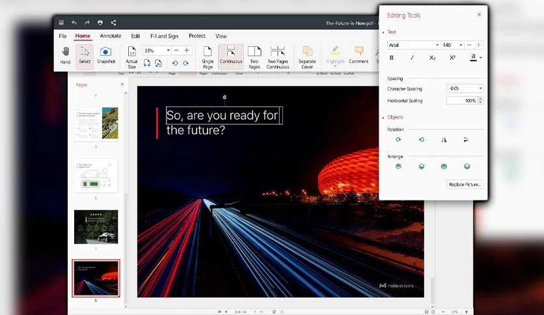This screenshot has width=544, height=315.
Task: Collapse the Text section
Action: coord(383,32)
